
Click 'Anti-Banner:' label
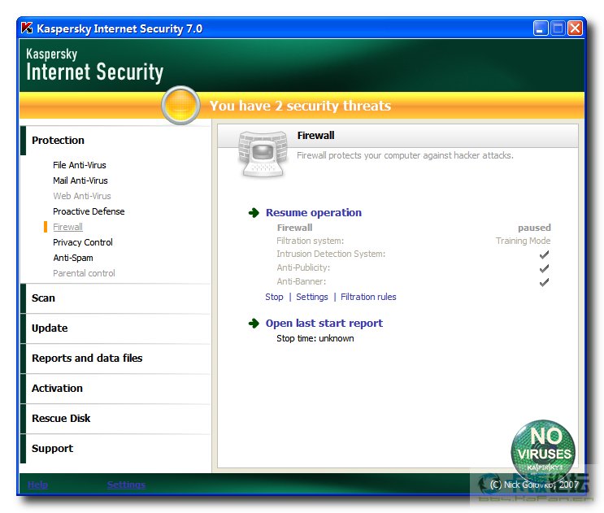click(x=302, y=281)
